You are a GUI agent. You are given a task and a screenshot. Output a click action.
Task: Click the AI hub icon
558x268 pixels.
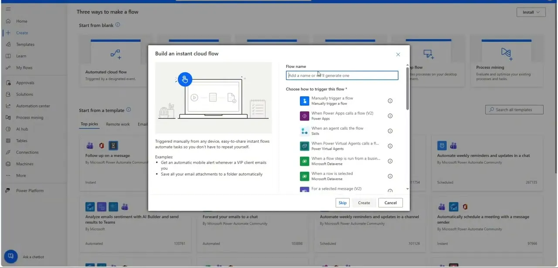click(8, 129)
